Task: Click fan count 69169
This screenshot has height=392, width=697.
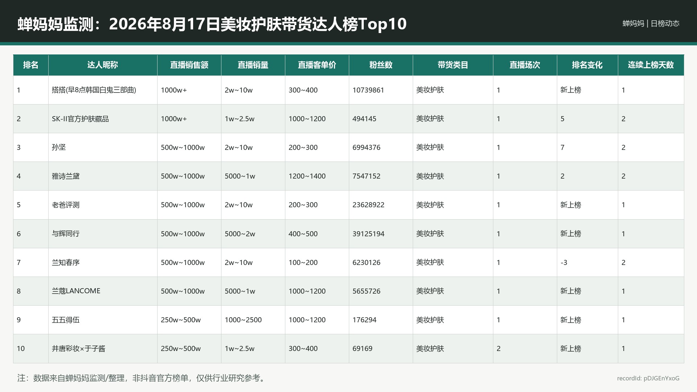Action: pos(362,348)
